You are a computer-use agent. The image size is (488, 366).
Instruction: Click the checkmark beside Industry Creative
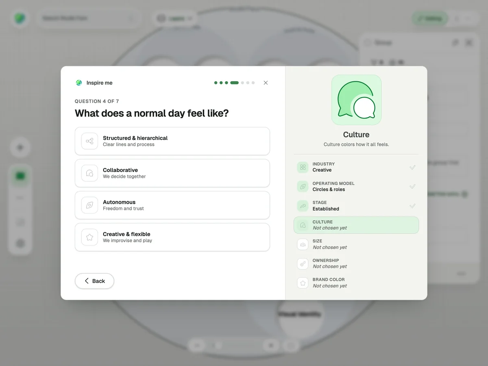412,167
